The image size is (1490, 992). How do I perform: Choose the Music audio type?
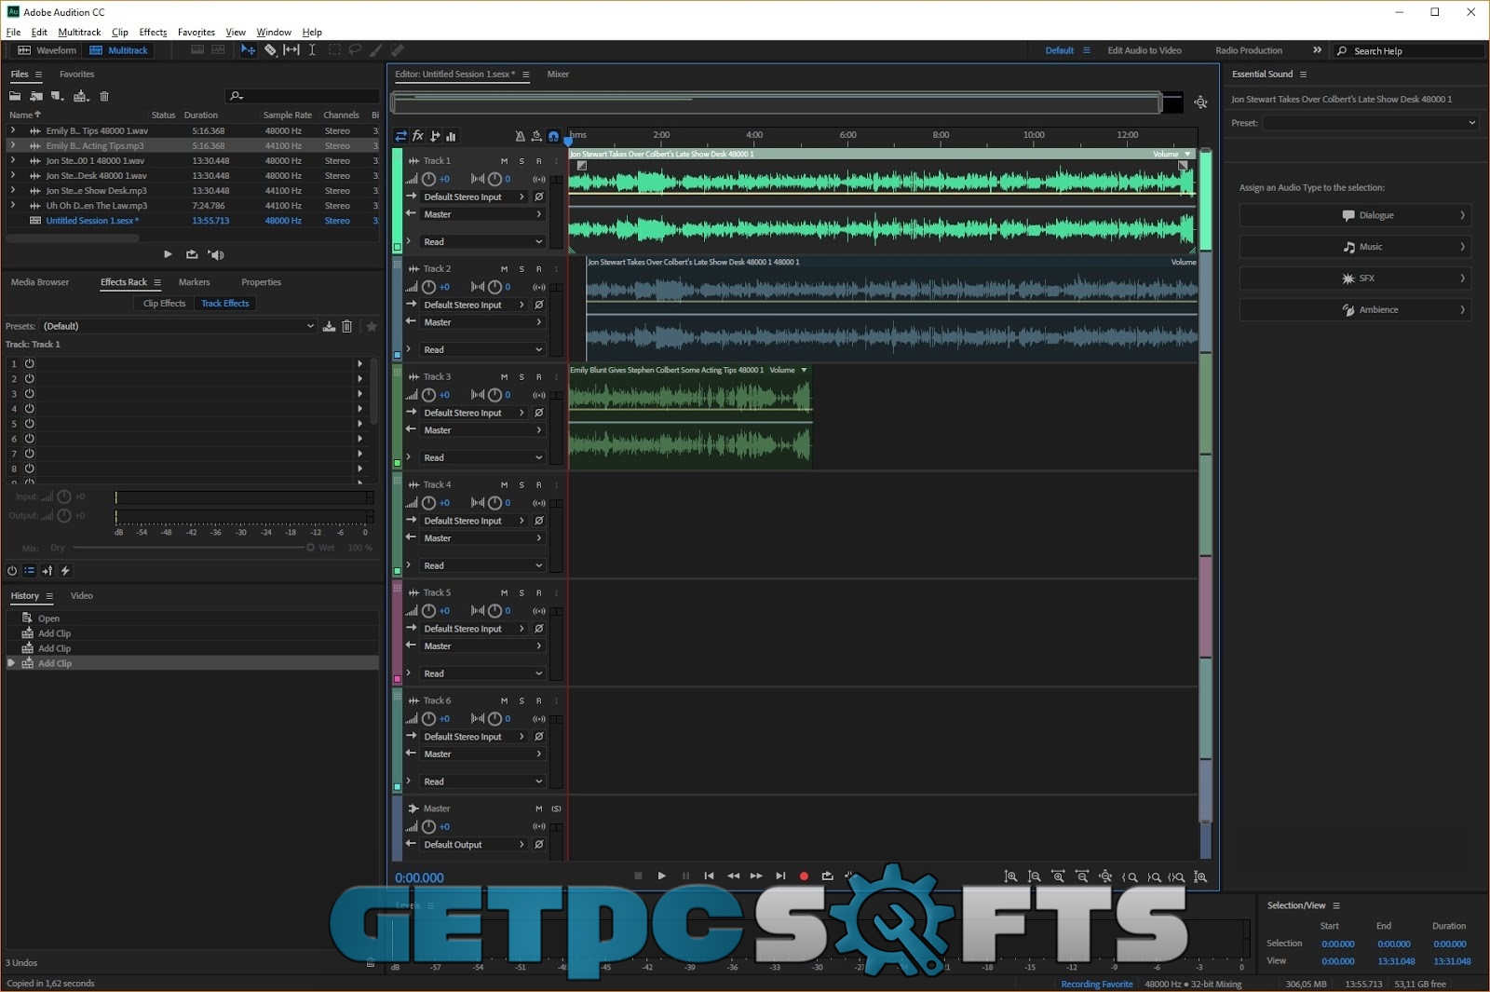(1355, 247)
